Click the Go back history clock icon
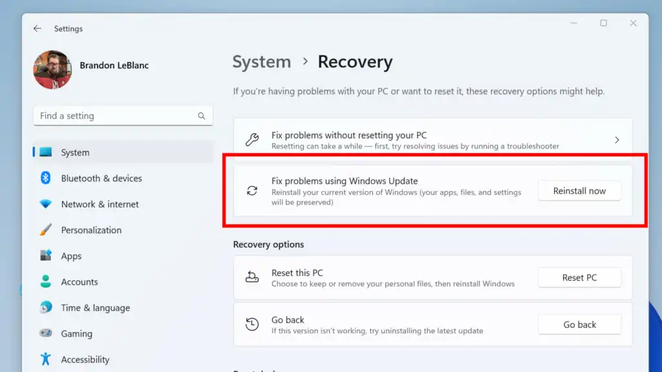 (252, 324)
